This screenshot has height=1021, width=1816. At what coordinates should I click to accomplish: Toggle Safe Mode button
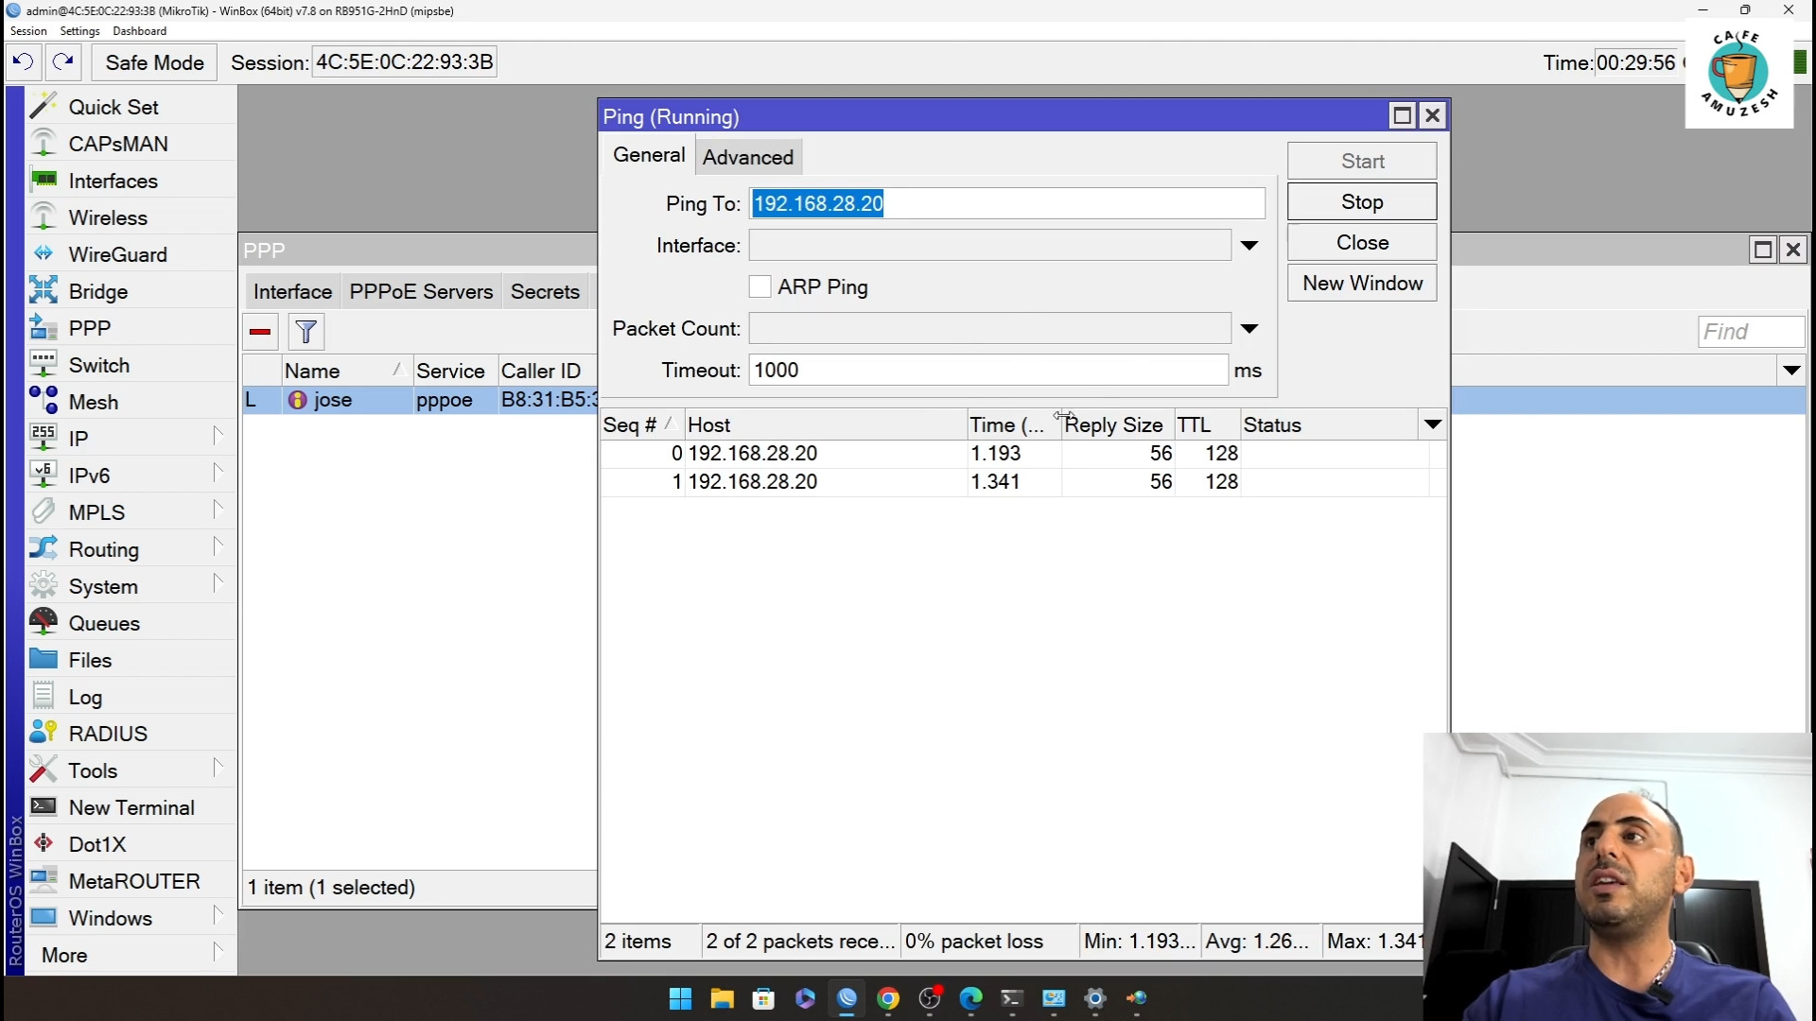(x=154, y=62)
